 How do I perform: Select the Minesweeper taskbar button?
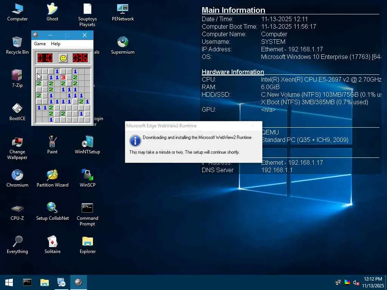tap(79, 282)
